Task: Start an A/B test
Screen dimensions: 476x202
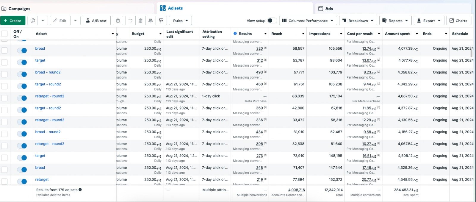Action: (96, 21)
